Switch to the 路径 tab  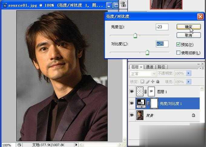point(161,67)
